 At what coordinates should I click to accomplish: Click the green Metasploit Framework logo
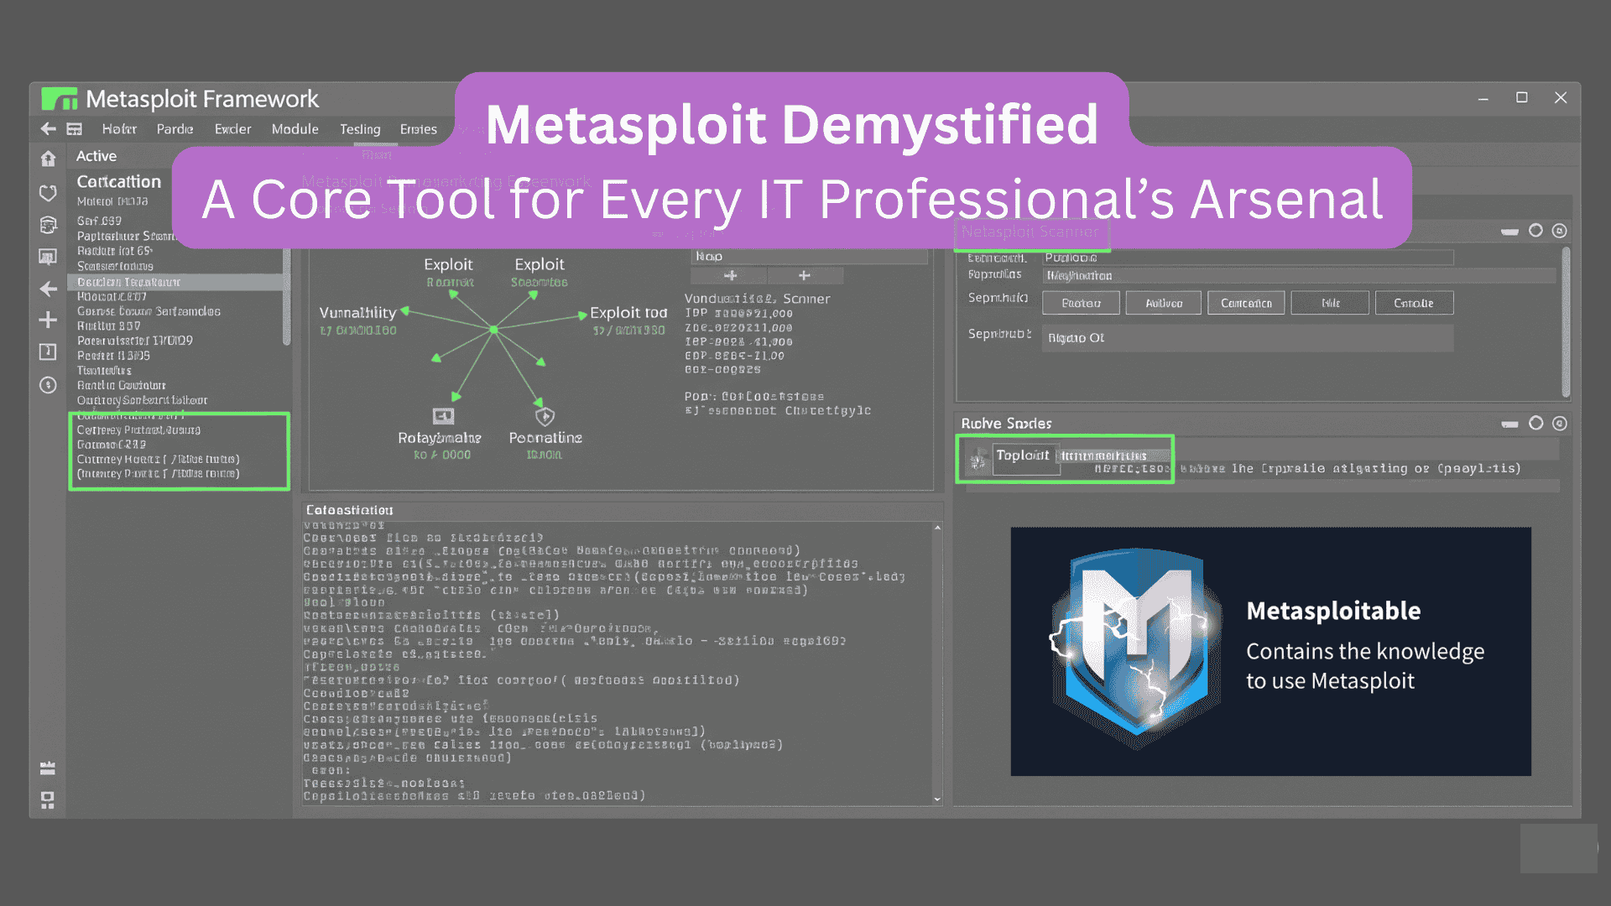coord(60,99)
